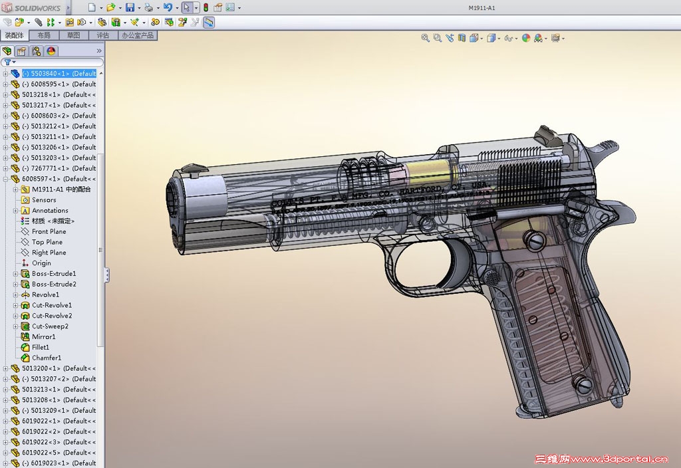Viewport: 681px width, 468px height.
Task: Collapse the 6008597<1> component node
Action: pyautogui.click(x=5, y=179)
